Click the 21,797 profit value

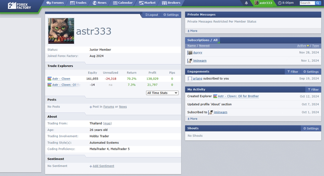[x=152, y=85]
